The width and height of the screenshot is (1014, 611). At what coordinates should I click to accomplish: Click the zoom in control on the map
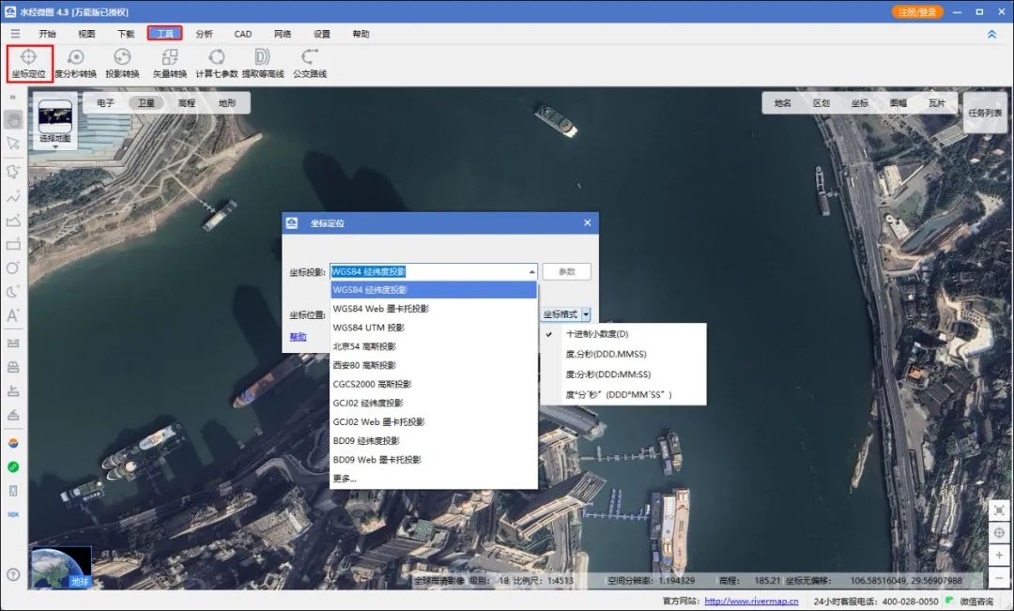pyautogui.click(x=999, y=555)
